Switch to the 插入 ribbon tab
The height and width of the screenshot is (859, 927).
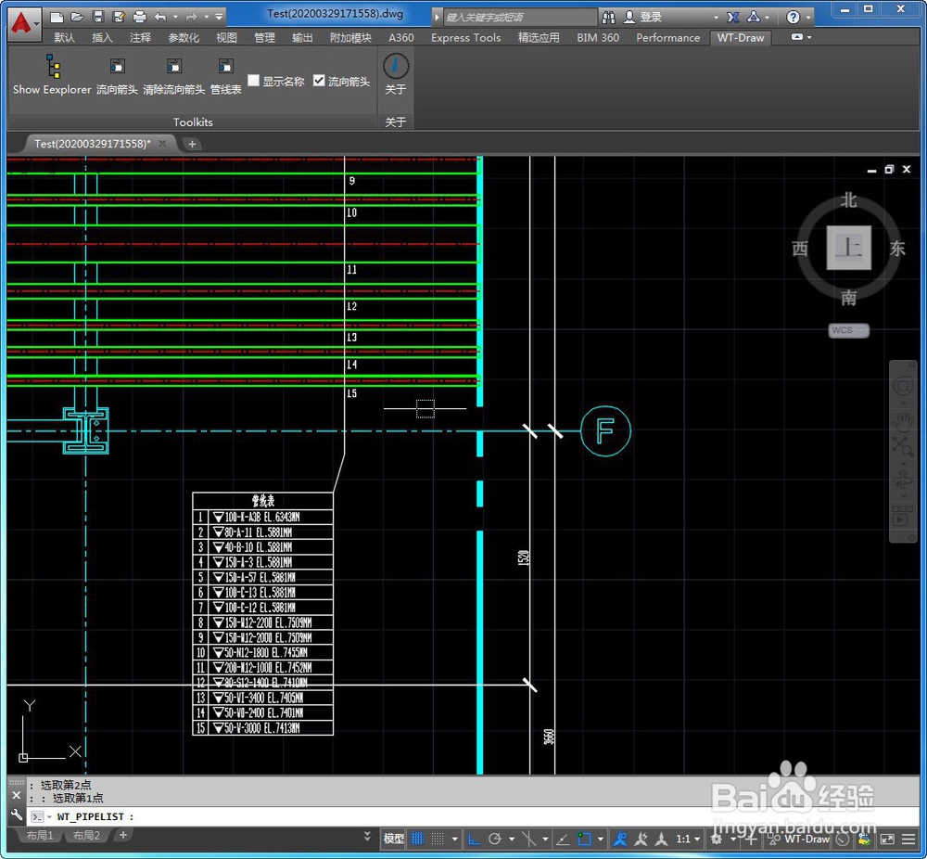click(x=102, y=37)
